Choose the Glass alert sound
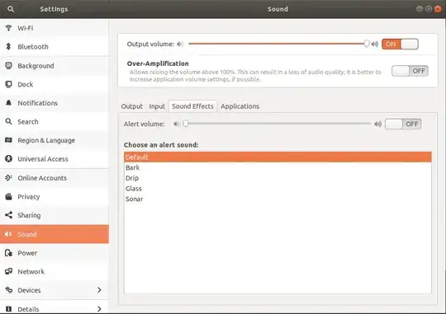Image resolution: width=446 pixels, height=314 pixels. click(x=278, y=189)
